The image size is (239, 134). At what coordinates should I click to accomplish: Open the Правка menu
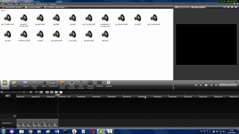10,4
